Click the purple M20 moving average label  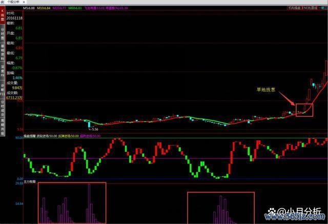click(59, 8)
